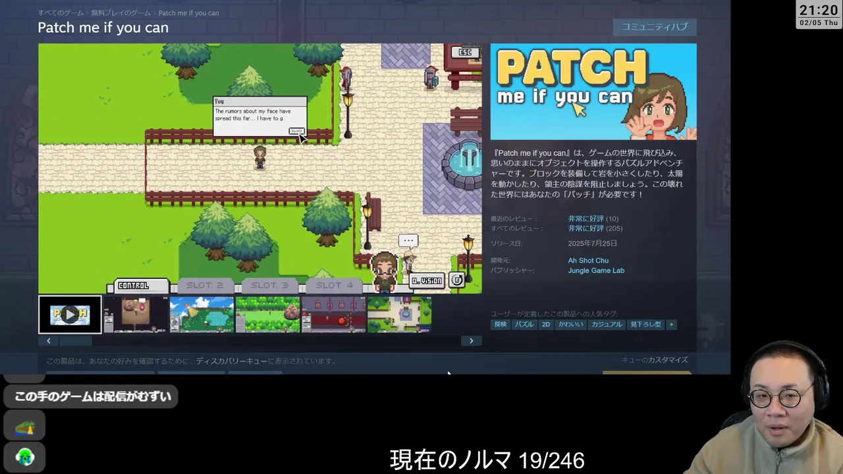This screenshot has height=474, width=843.
Task: Click the 現在のノルマ 19/246 counter text
Action: [487, 460]
